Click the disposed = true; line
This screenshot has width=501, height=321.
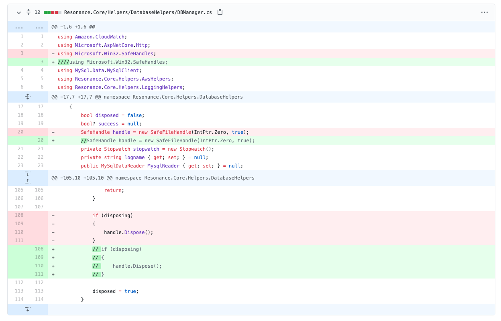point(116,291)
